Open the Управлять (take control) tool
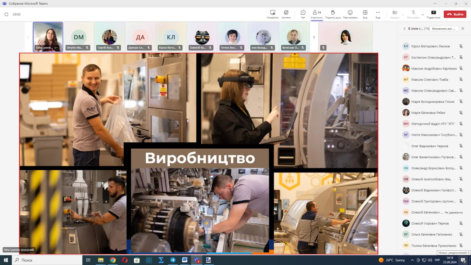Screen dimensions: 471x265 pyautogui.click(x=273, y=14)
